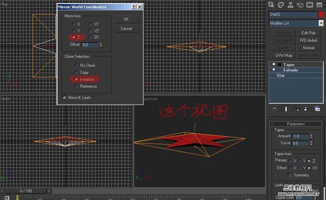Toggle the Taper modifier lightbulb
The height and width of the screenshot is (200, 326).
[x=274, y=65]
